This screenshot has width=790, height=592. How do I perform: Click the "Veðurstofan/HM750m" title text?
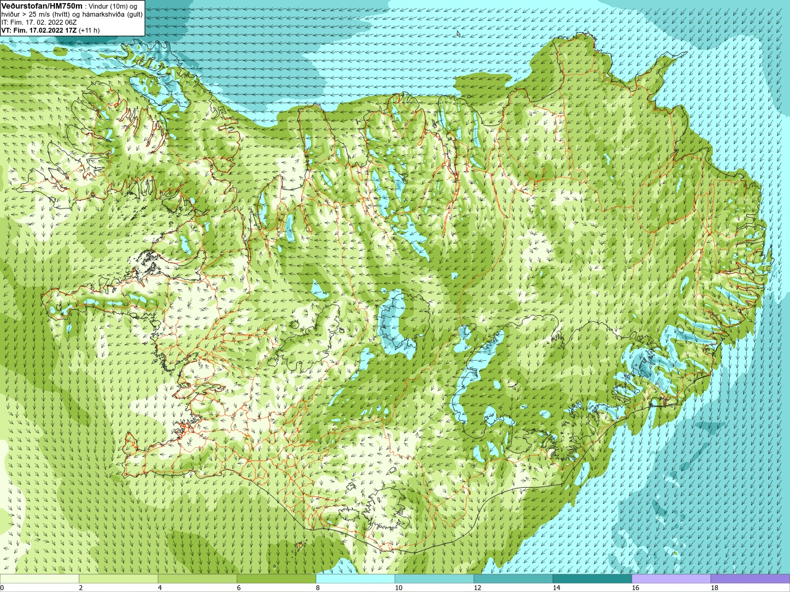pyautogui.click(x=42, y=5)
